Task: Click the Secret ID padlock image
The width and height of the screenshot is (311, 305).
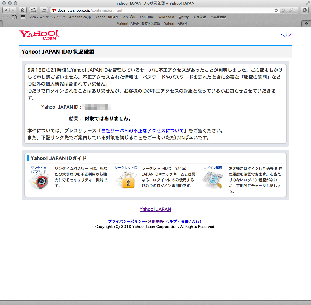Action: coord(127,180)
